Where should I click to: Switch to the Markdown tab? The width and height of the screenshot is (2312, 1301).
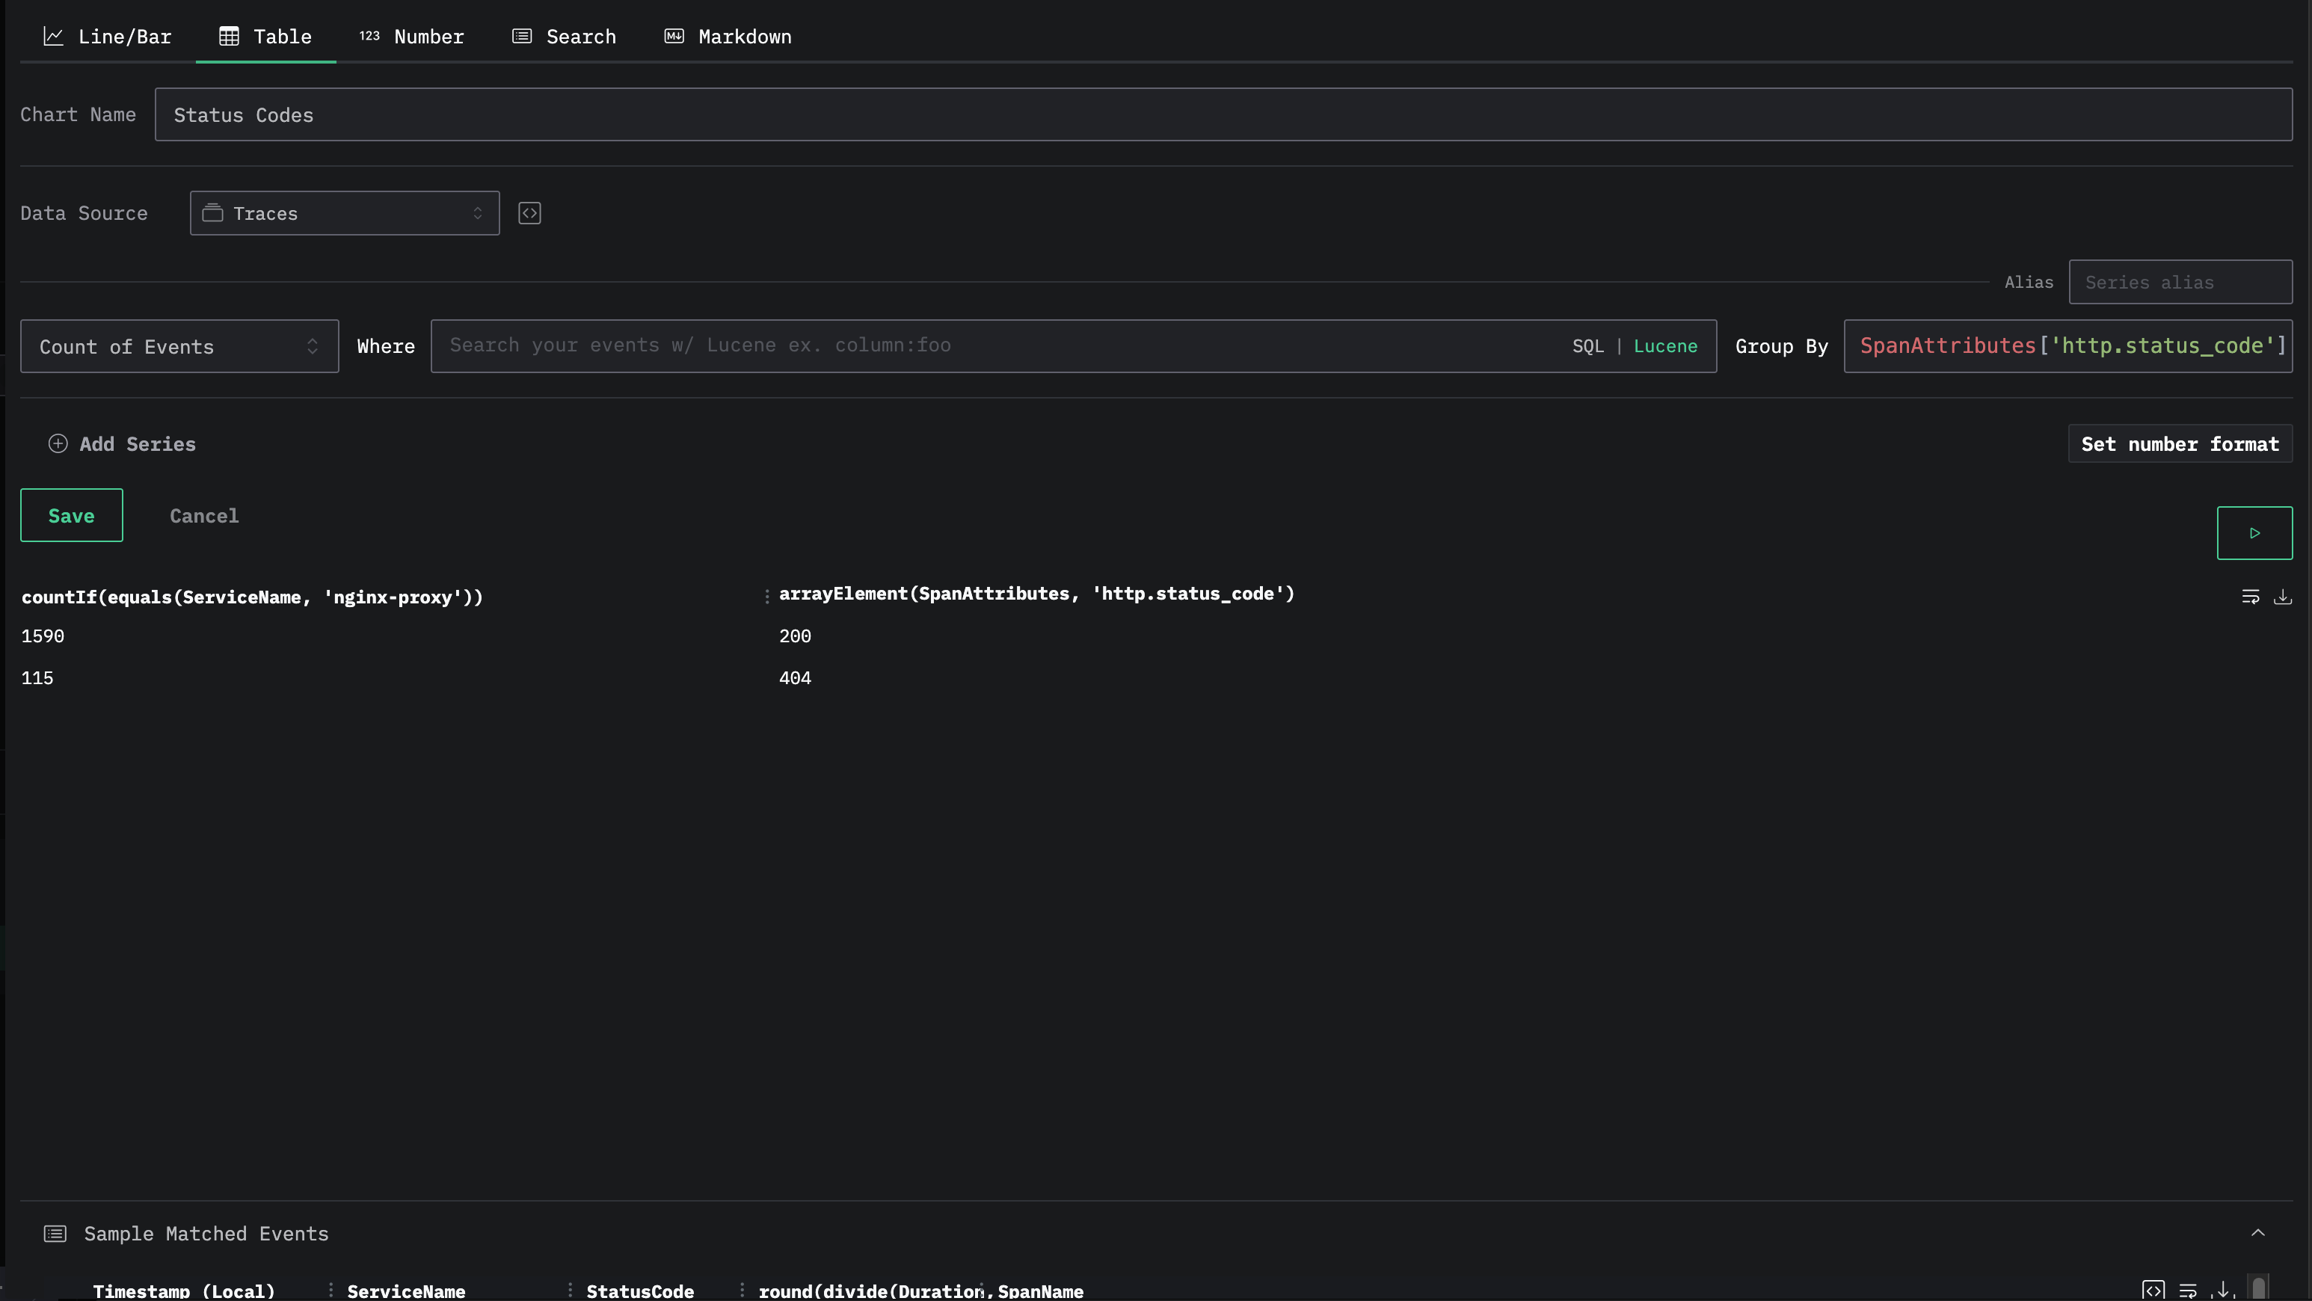[x=728, y=37]
